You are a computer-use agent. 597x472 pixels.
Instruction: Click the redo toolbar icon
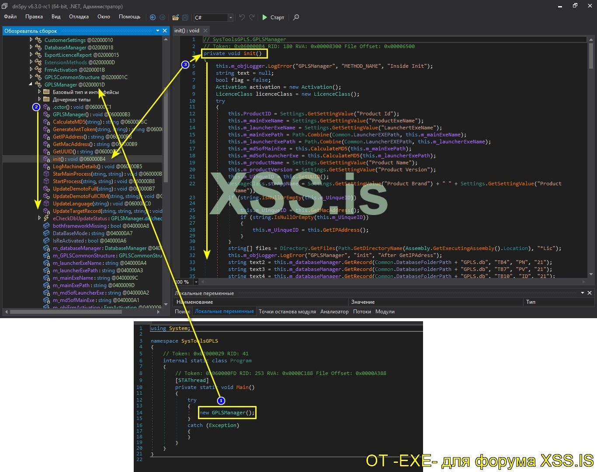click(x=252, y=17)
